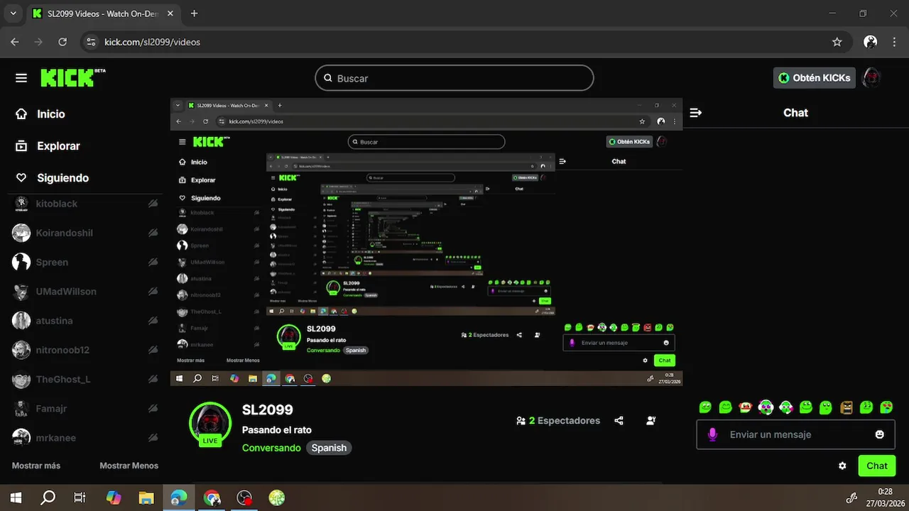Select the Spanish language tag
This screenshot has height=511, width=909.
[x=329, y=448]
